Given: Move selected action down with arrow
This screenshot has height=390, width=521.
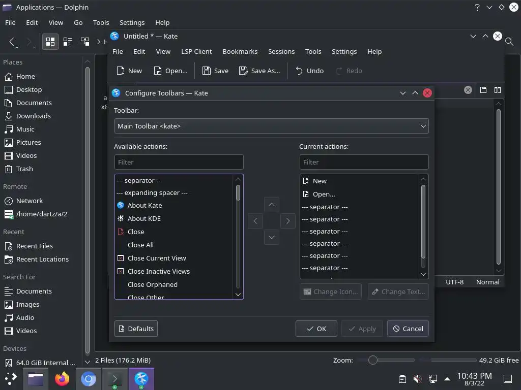Looking at the screenshot, I should [x=272, y=237].
